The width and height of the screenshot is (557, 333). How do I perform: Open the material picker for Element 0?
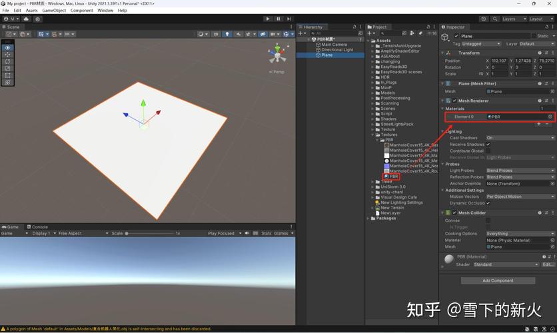[x=550, y=117]
